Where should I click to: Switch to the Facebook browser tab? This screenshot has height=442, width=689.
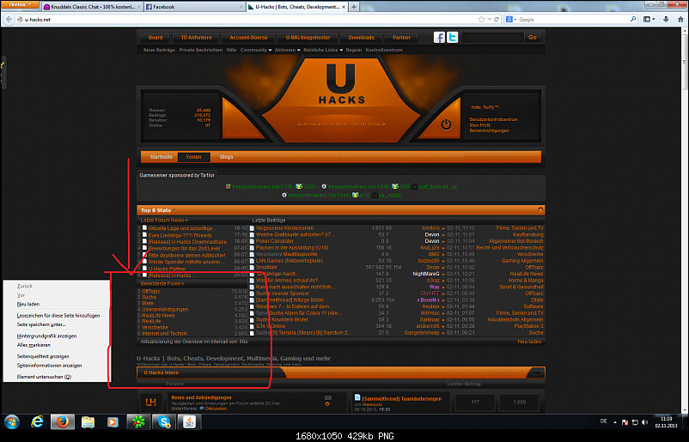[193, 7]
